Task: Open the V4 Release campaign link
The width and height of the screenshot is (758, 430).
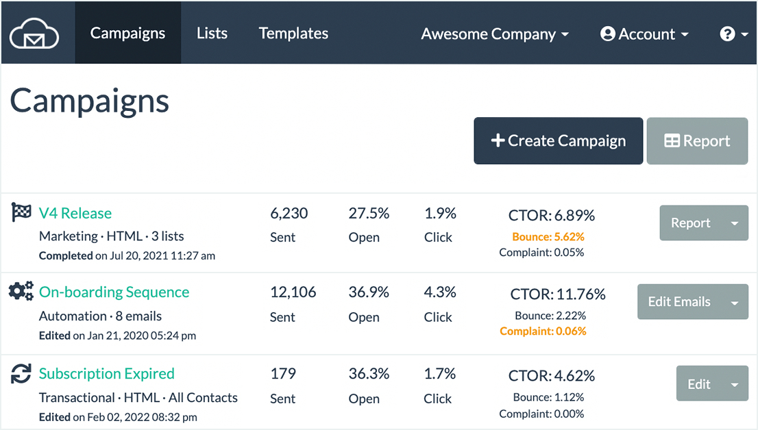Action: point(75,213)
